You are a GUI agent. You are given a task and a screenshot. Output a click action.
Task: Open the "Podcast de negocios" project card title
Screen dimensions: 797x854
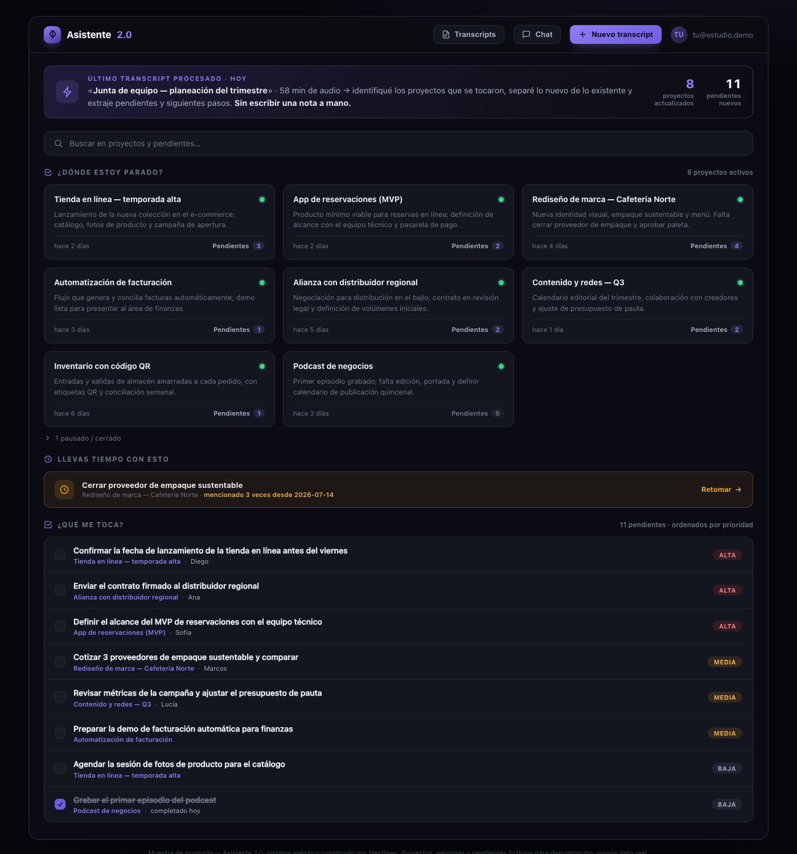[333, 367]
